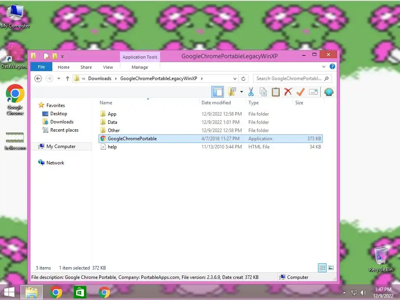Screen dimensions: 400x300
Task: Open Classic Shell settings shell icon
Action: (329, 92)
